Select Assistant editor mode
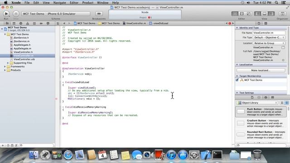 pos(242,14)
